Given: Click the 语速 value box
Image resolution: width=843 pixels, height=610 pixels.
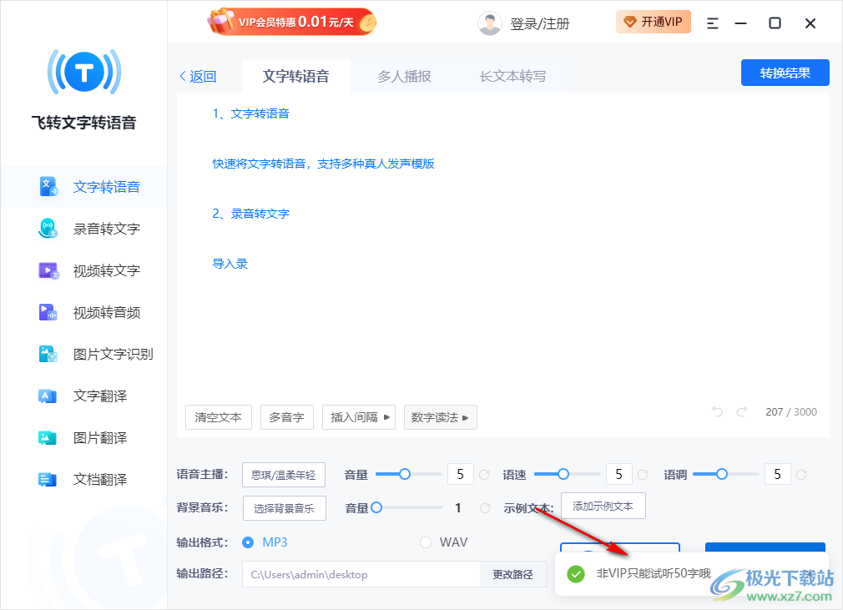Looking at the screenshot, I should tap(618, 474).
